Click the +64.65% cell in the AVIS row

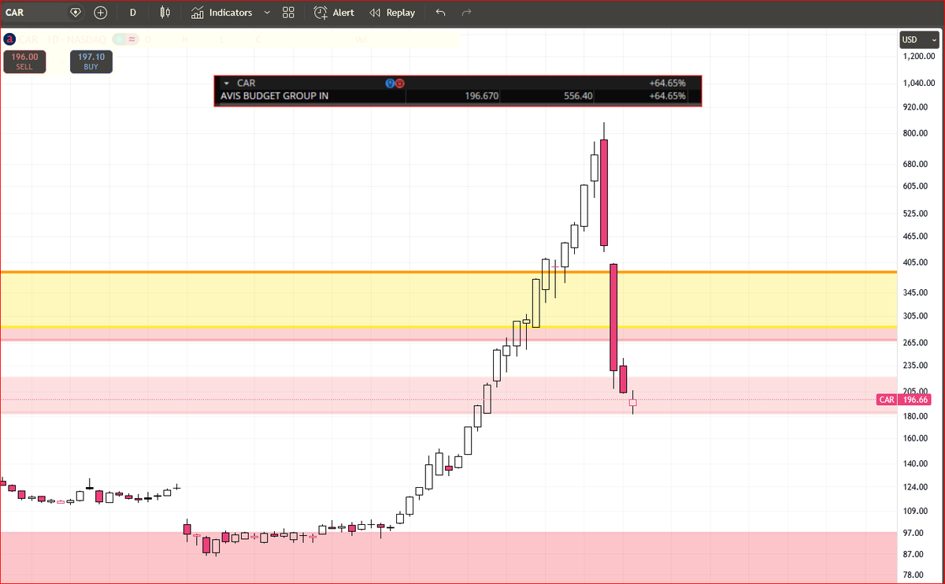pyautogui.click(x=667, y=96)
